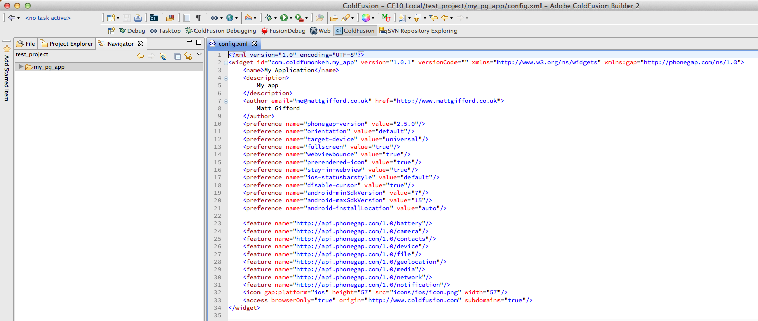This screenshot has width=758, height=321.
Task: Expand the my_pg_app folder tree node
Action: pyautogui.click(x=21, y=67)
